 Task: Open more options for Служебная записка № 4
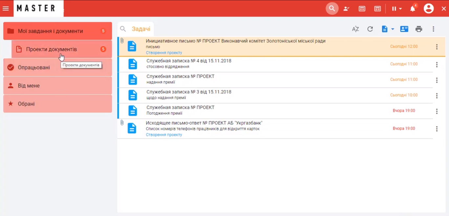(x=437, y=64)
